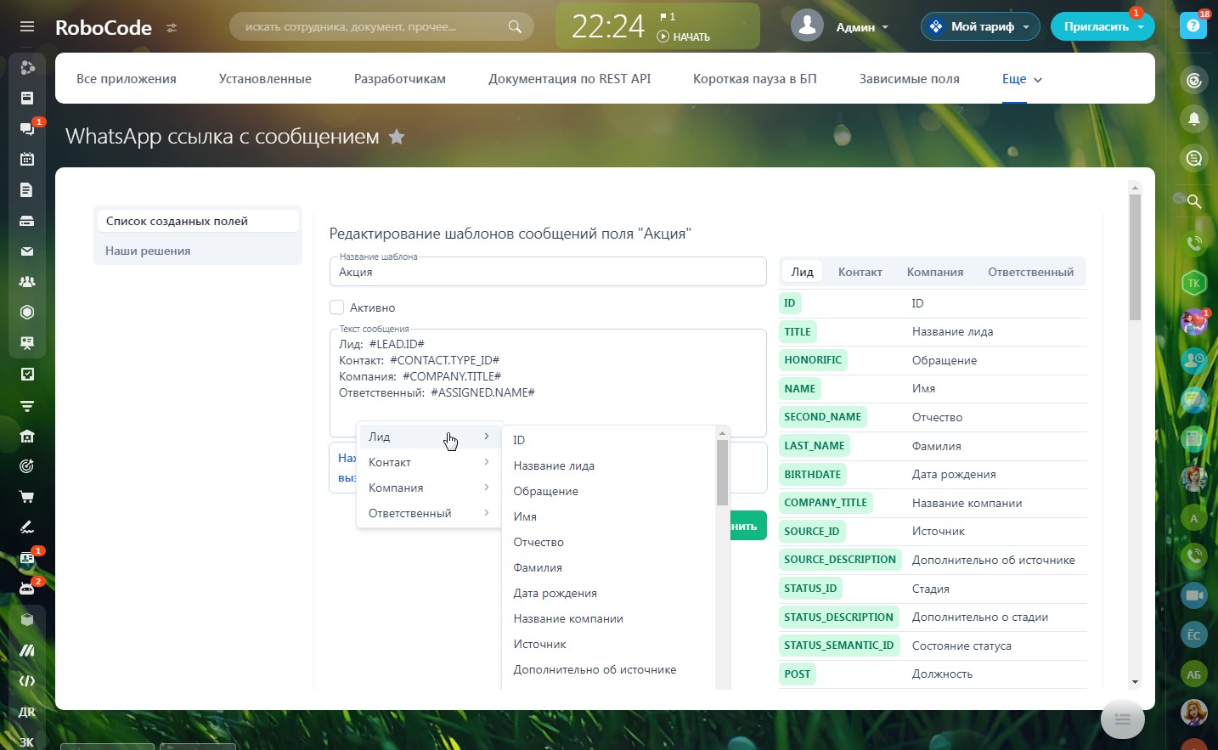Open the shopping cart icon in sidebar
1218x750 pixels.
[x=27, y=496]
